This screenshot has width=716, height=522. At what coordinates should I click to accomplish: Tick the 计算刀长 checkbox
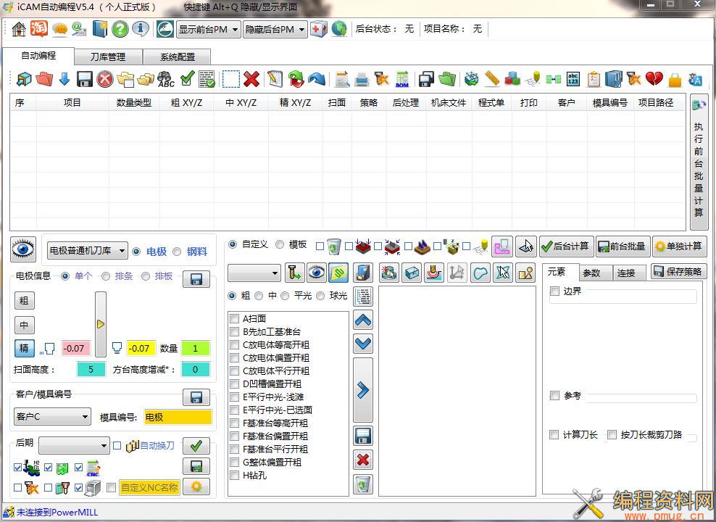[554, 434]
